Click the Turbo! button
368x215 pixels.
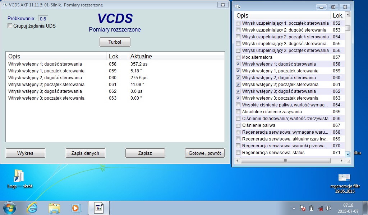(115, 42)
